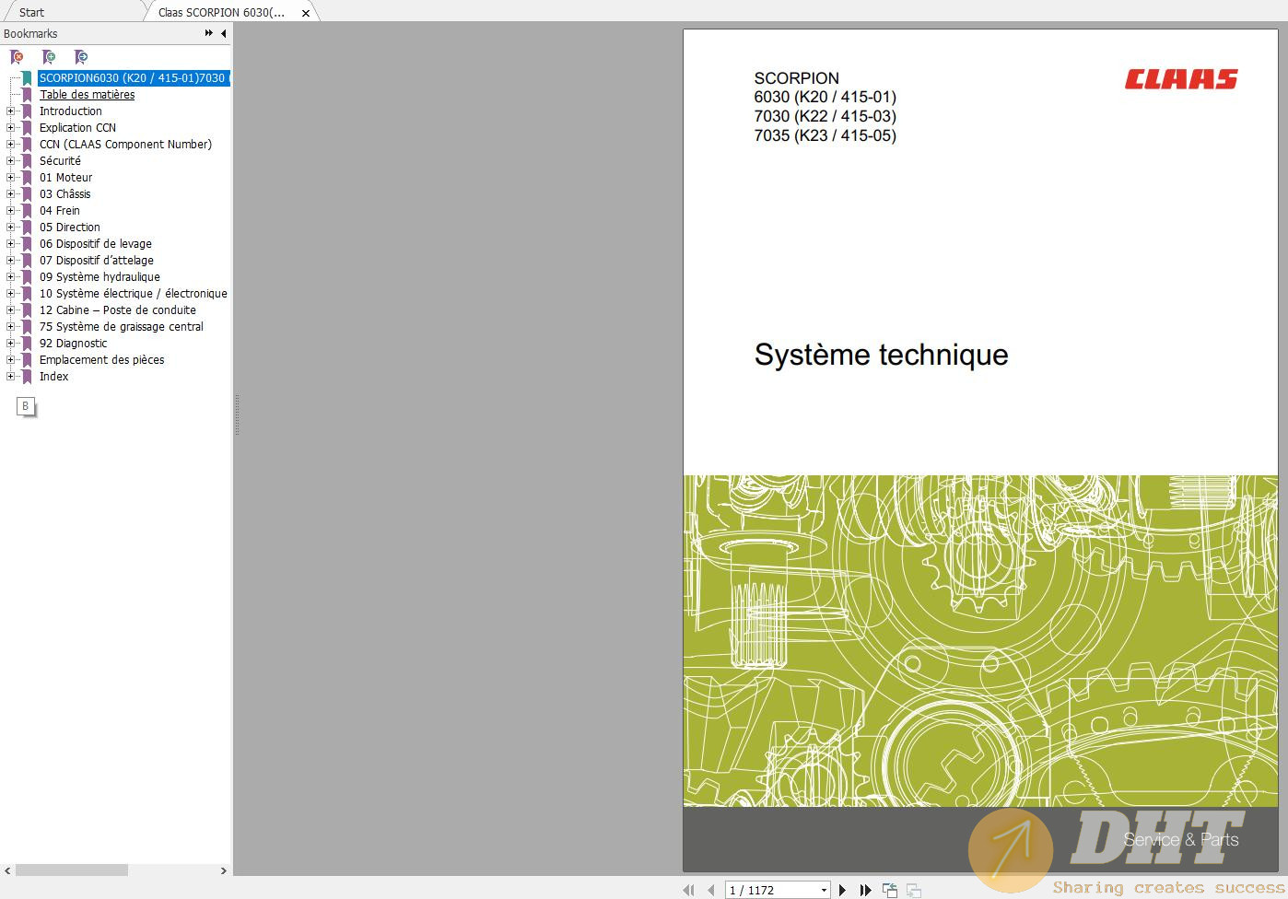Open 12 Cabine – Poste de conduite
The height and width of the screenshot is (899, 1288).
(x=117, y=310)
